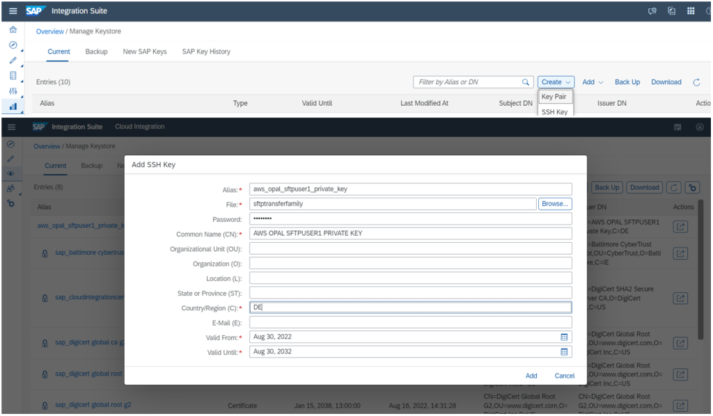Click action icon for DigiCert SHA2 Secure row
This screenshot has height=416, width=713.
click(680, 298)
